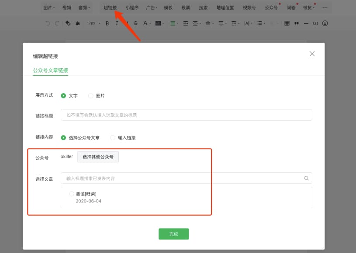Screen dimensions: 356x253
Task: Click the text background color icon
Action: tap(158, 23)
